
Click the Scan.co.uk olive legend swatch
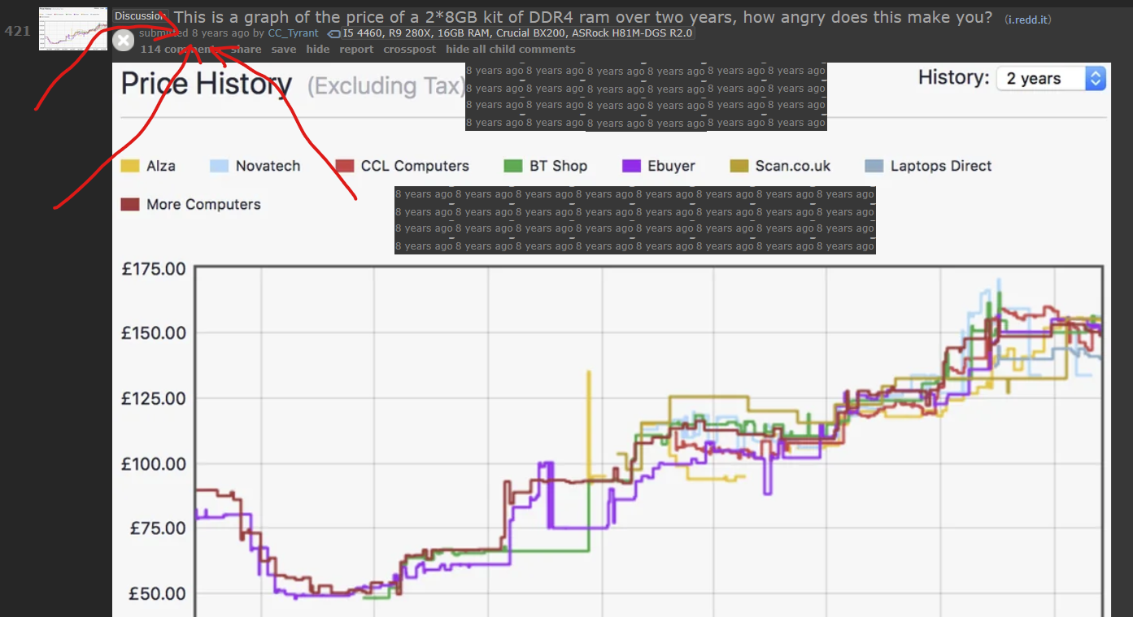pyautogui.click(x=740, y=166)
